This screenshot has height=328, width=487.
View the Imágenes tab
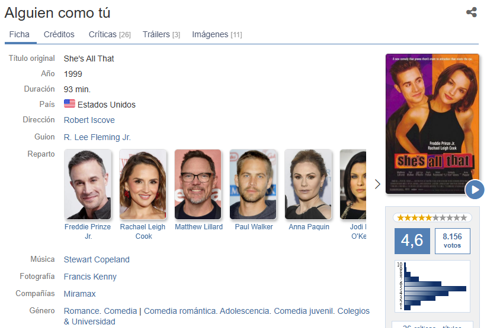tap(217, 34)
